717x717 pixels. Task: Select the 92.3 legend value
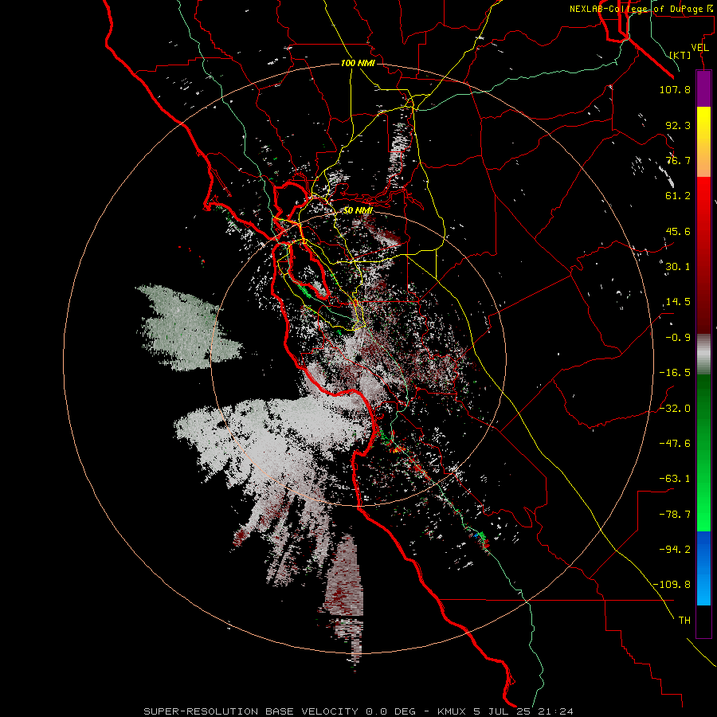point(678,125)
